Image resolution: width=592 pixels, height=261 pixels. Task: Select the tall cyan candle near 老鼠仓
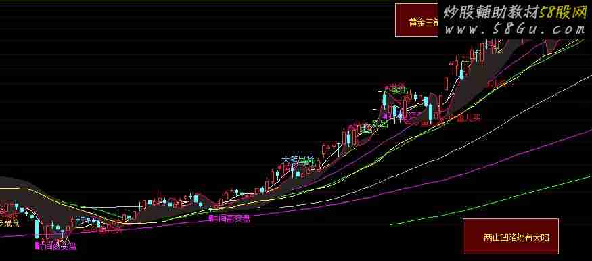click(x=37, y=228)
